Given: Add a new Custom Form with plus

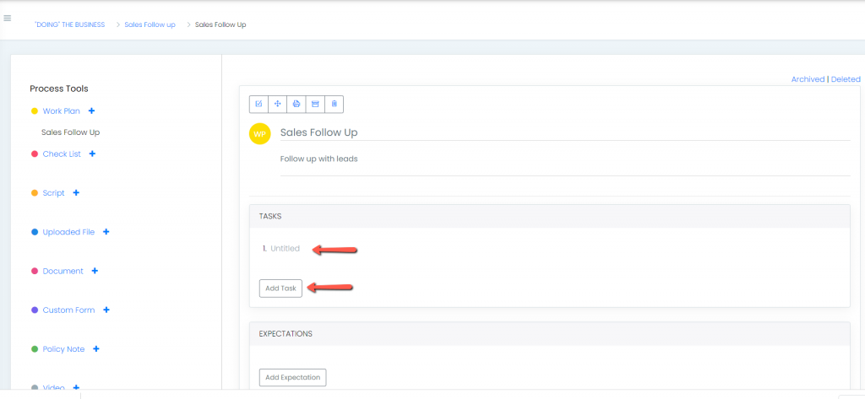Looking at the screenshot, I should [106, 310].
